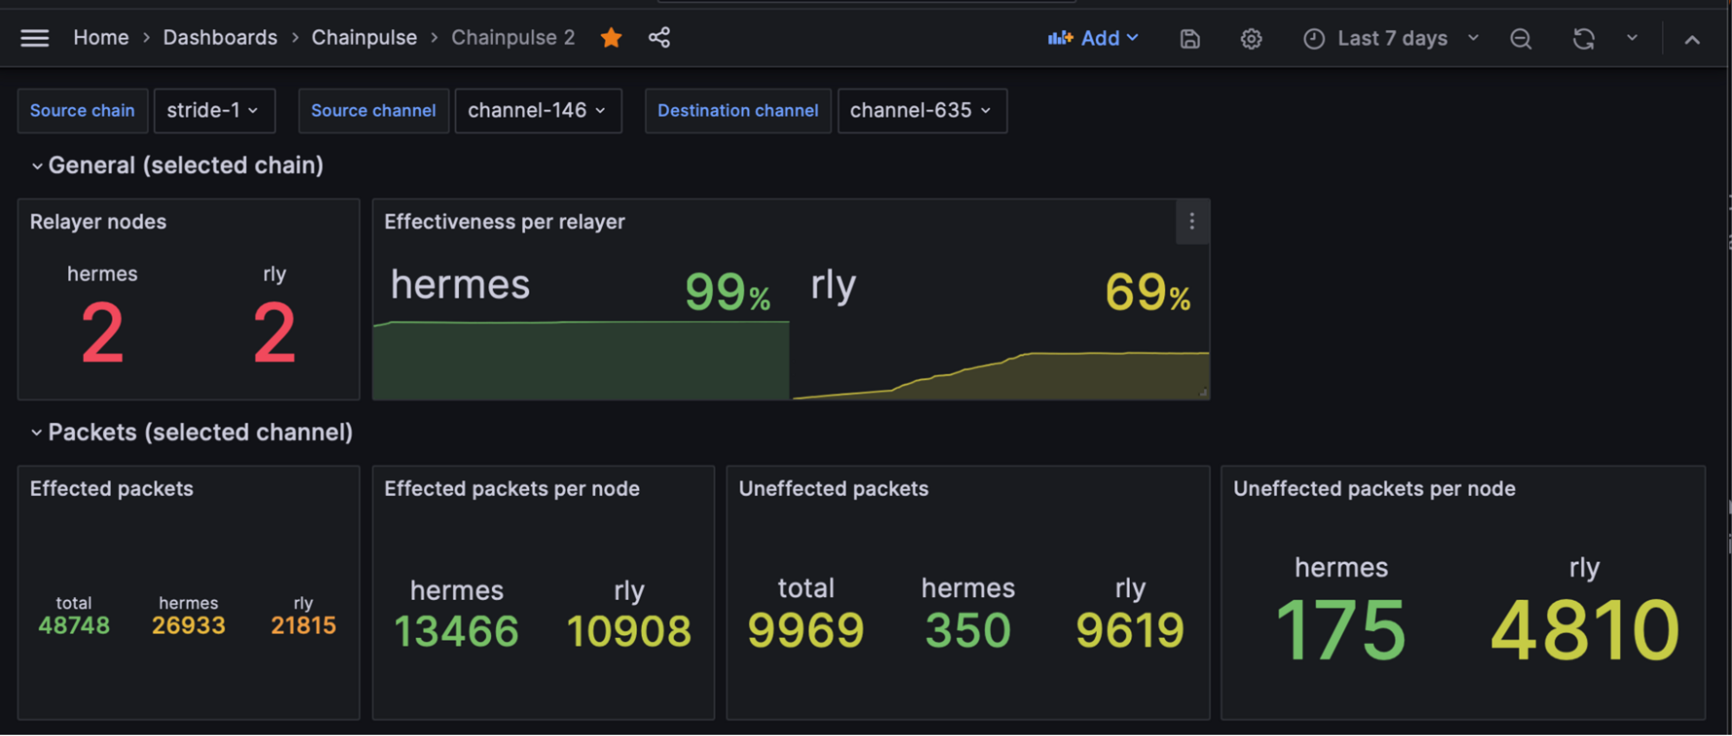The width and height of the screenshot is (1732, 736).
Task: Click rly uneffected value 9619
Action: coord(1129,630)
